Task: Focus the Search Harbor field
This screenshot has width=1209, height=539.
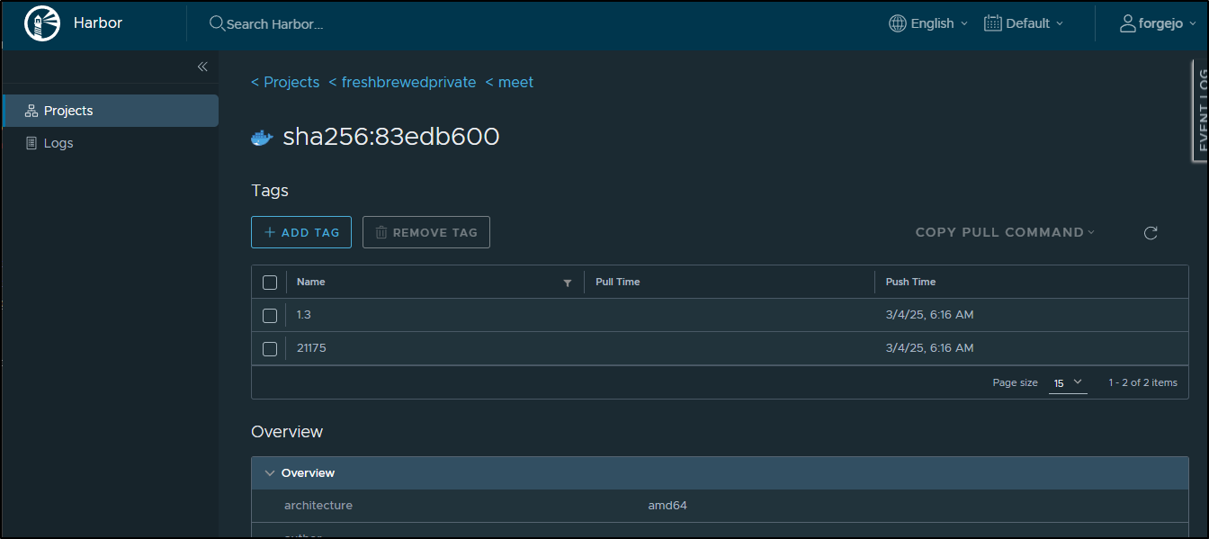Action: tap(274, 24)
